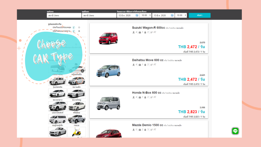Screen dimensions: 261x147
Task: Click red Mazda Demio car image
Action: tap(109, 133)
